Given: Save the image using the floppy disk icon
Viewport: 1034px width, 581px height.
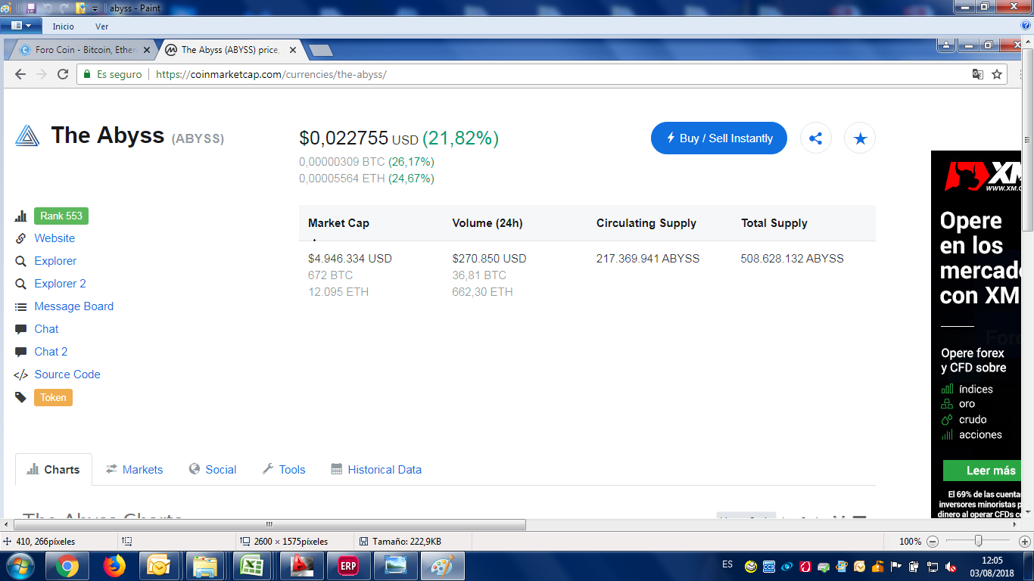Looking at the screenshot, I should tap(31, 8).
